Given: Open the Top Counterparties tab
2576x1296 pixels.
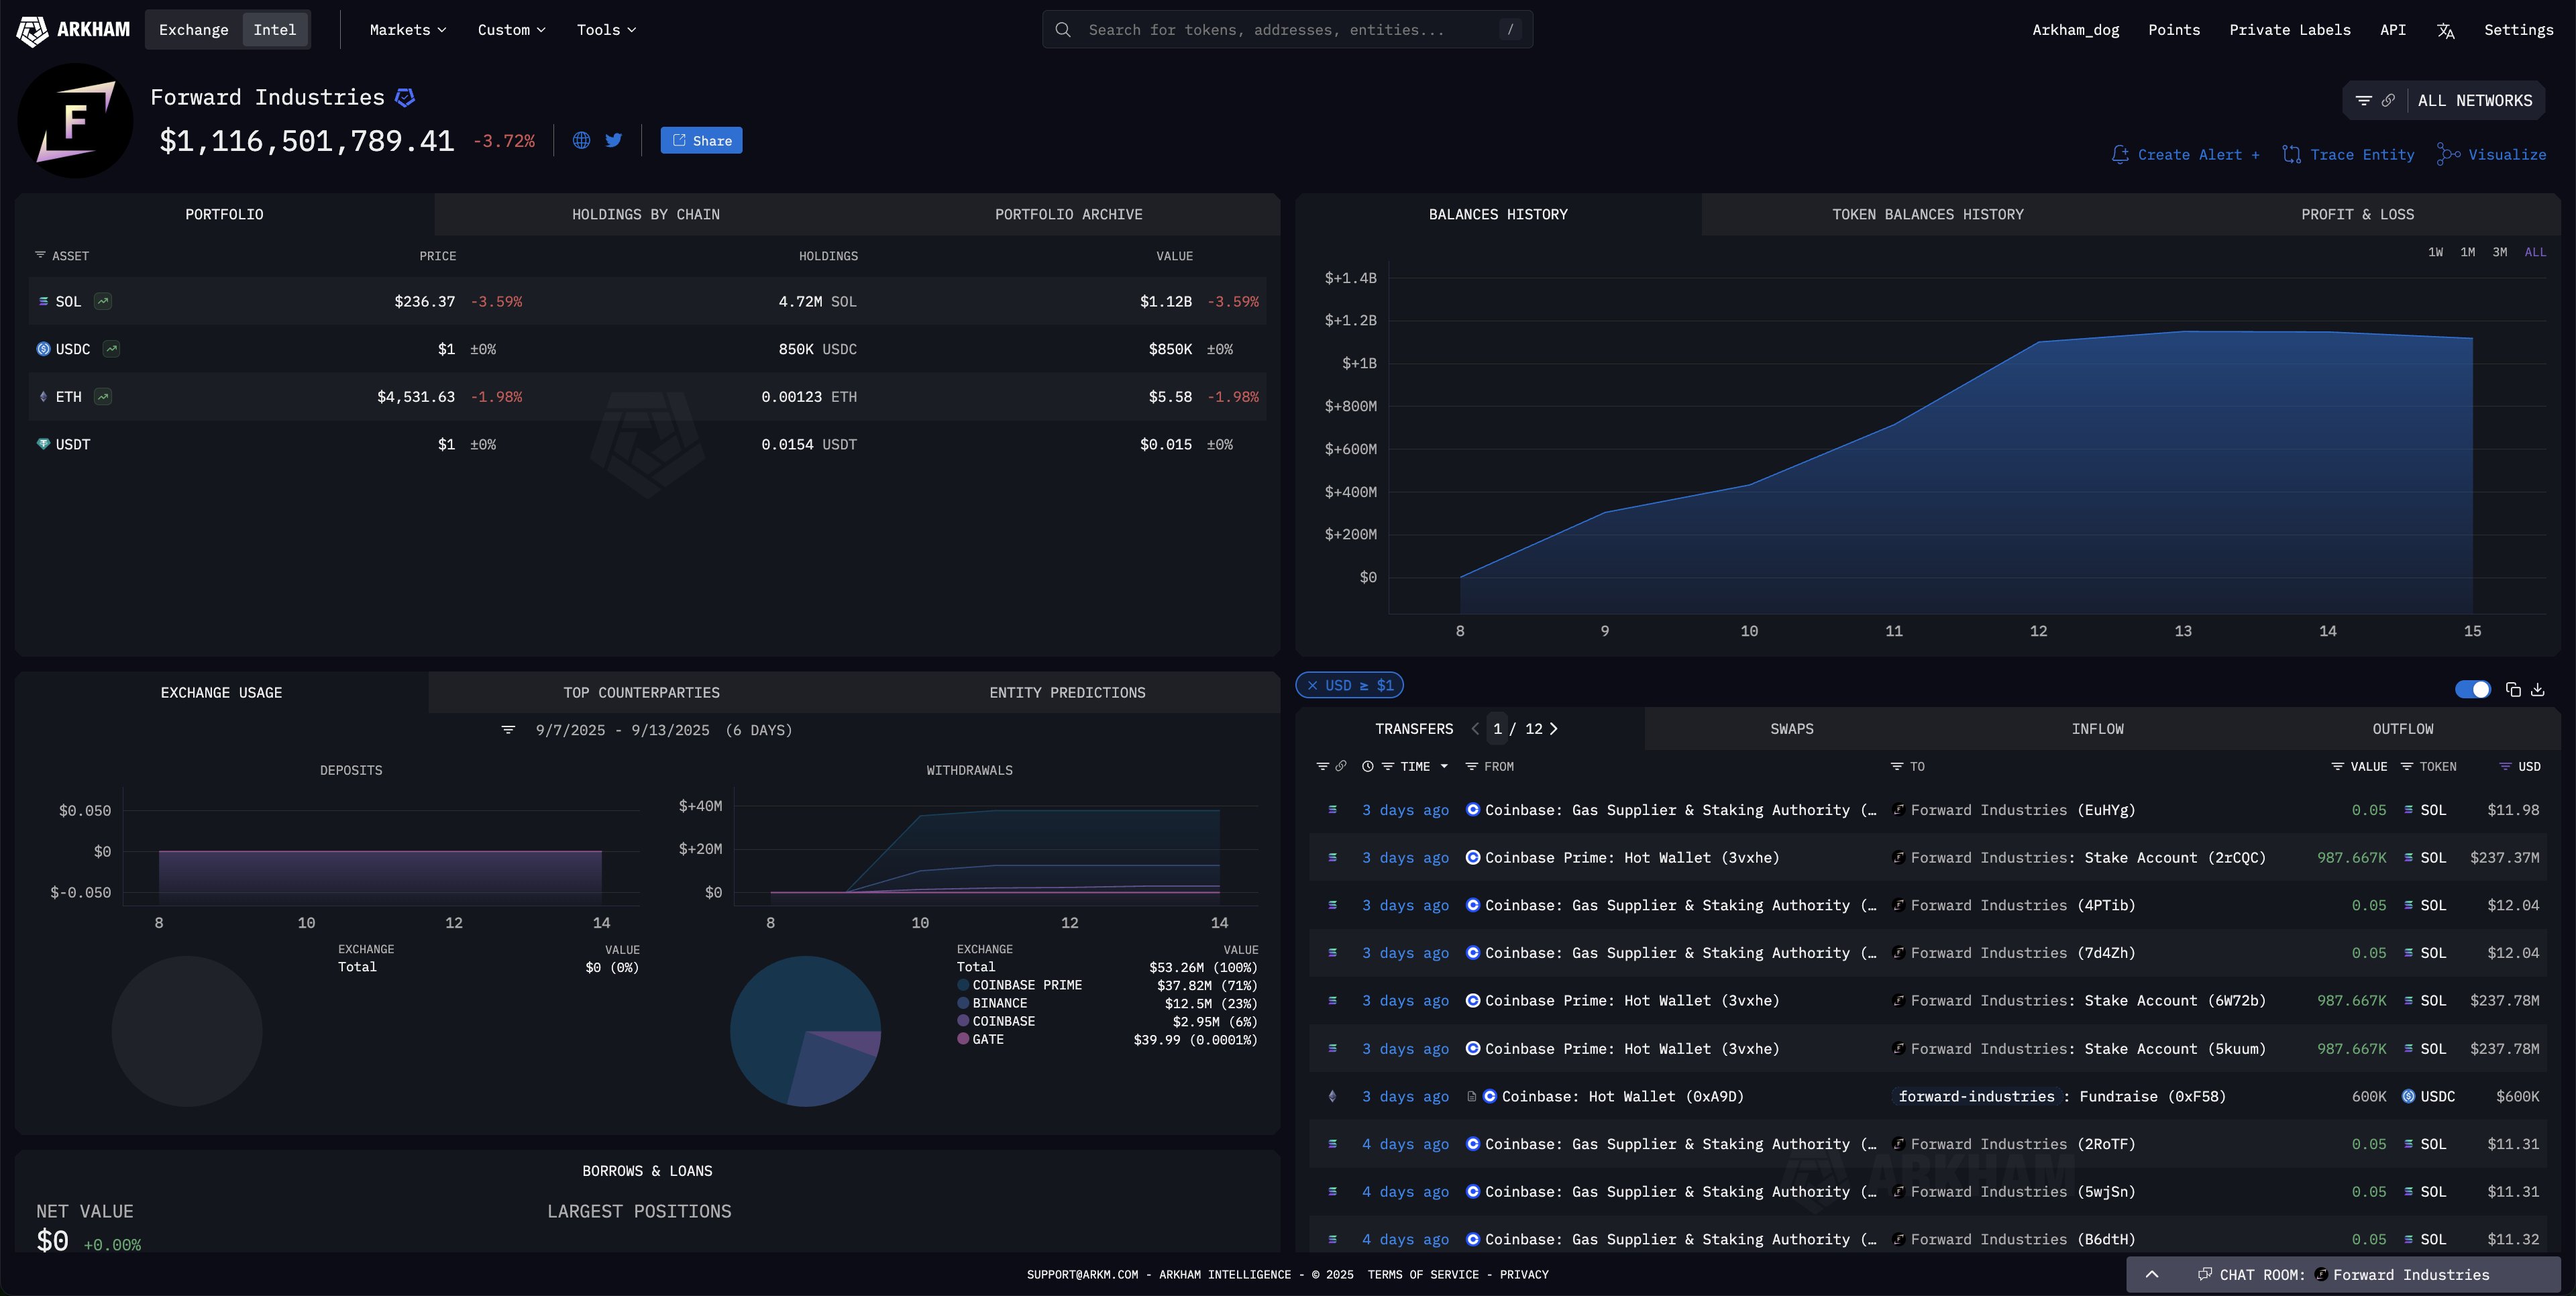Looking at the screenshot, I should pyautogui.click(x=641, y=692).
